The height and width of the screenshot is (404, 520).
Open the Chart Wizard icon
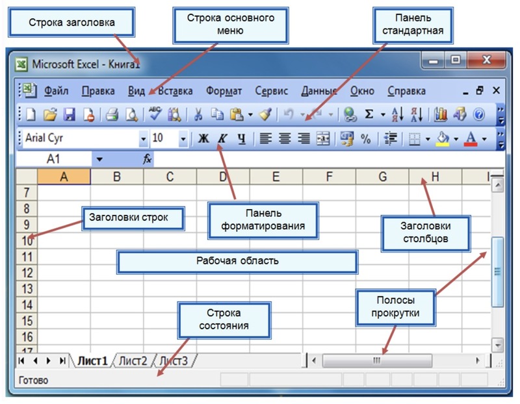coord(441,115)
